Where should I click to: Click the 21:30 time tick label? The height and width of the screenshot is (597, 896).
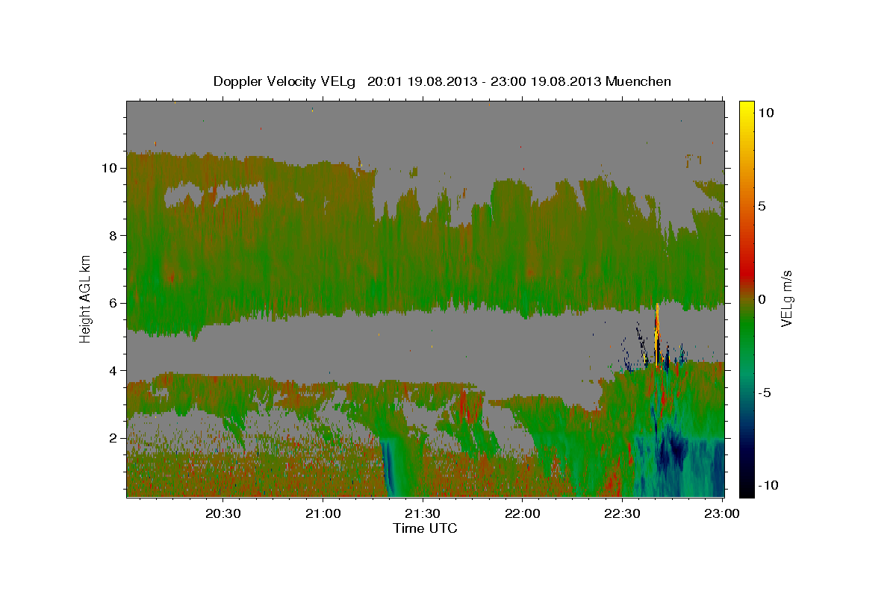[423, 513]
